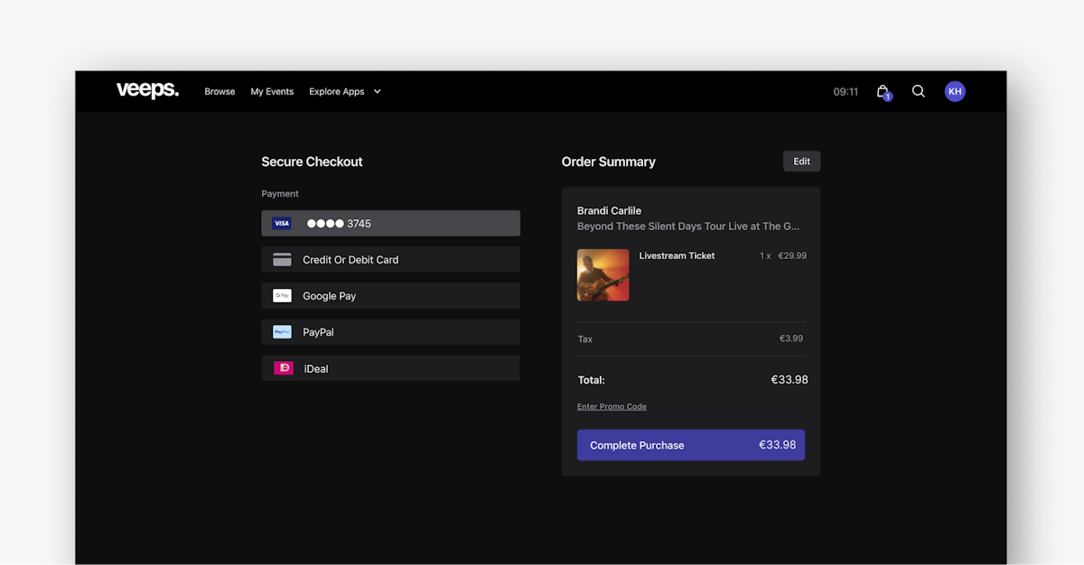
Task: Click the Secure Checkout heading
Action: coord(312,162)
